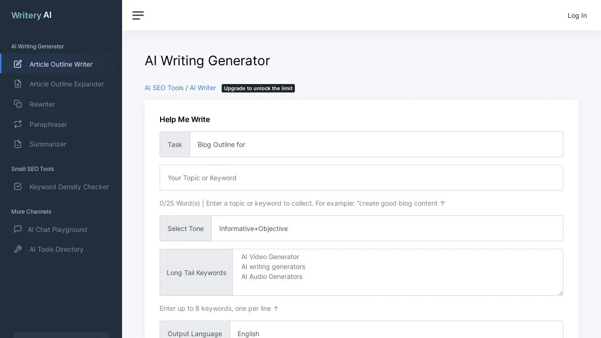Open the Task dropdown showing Blog Outline for
601x338 pixels.
(376, 145)
